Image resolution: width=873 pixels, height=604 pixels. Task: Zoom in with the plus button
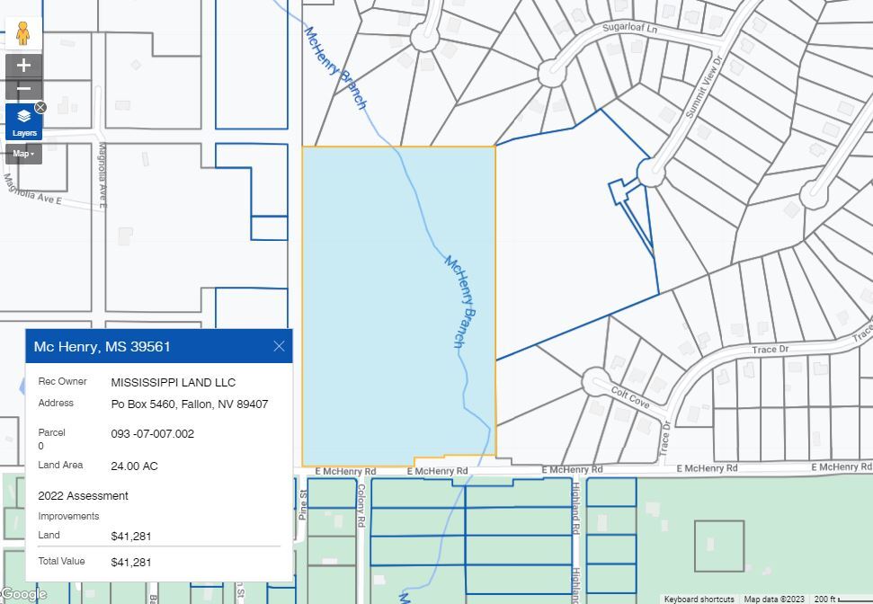click(x=23, y=66)
